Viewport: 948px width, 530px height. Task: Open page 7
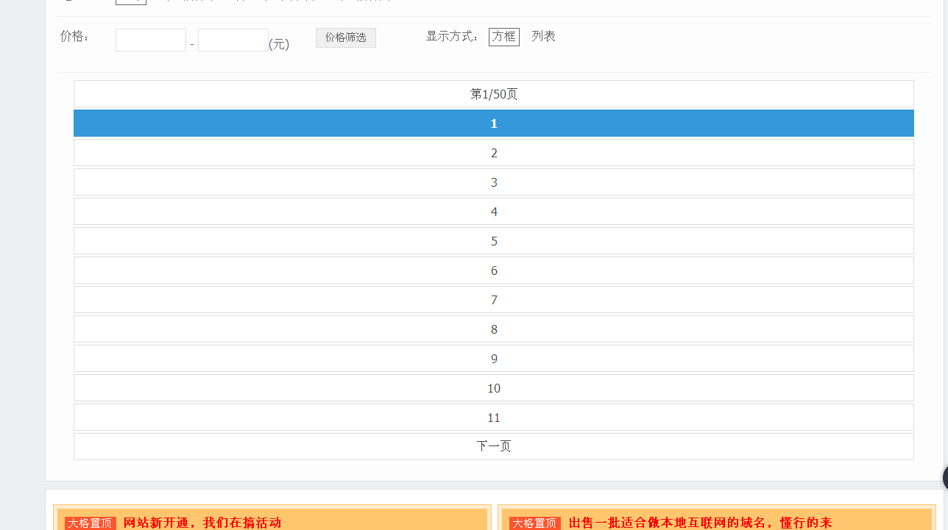click(x=493, y=300)
